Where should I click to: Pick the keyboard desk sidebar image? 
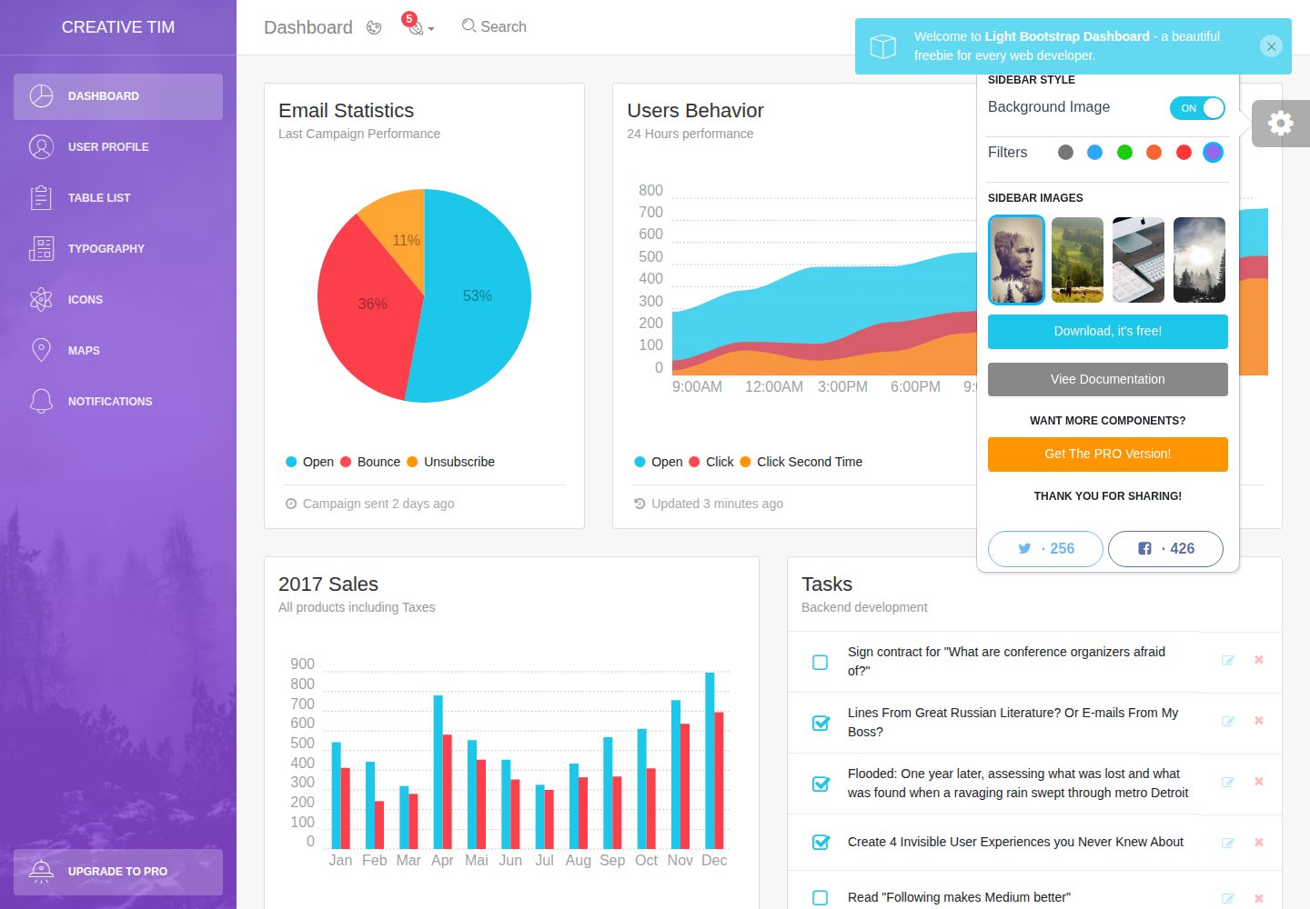point(1138,260)
